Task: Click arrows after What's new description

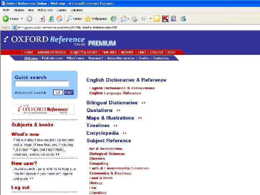Action: (x=57, y=155)
